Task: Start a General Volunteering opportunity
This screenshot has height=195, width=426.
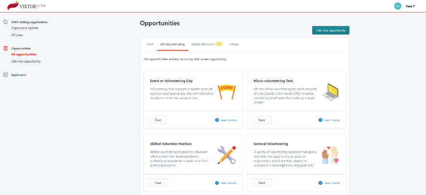Action: pos(261,183)
